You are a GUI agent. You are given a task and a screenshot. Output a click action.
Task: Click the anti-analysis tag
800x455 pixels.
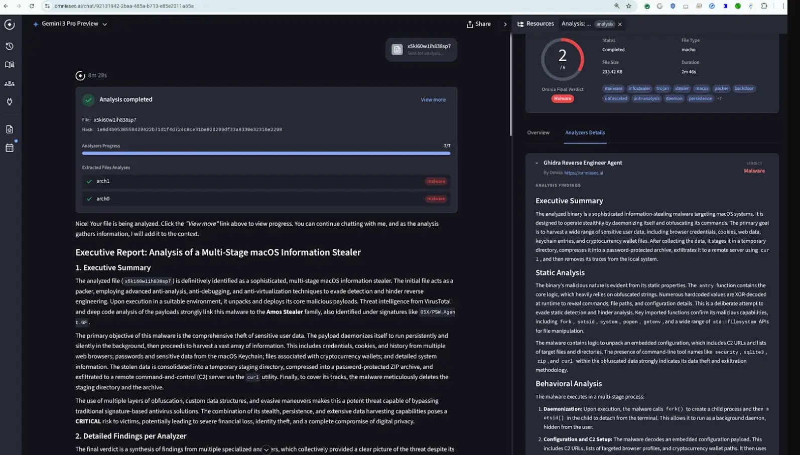[x=646, y=99]
